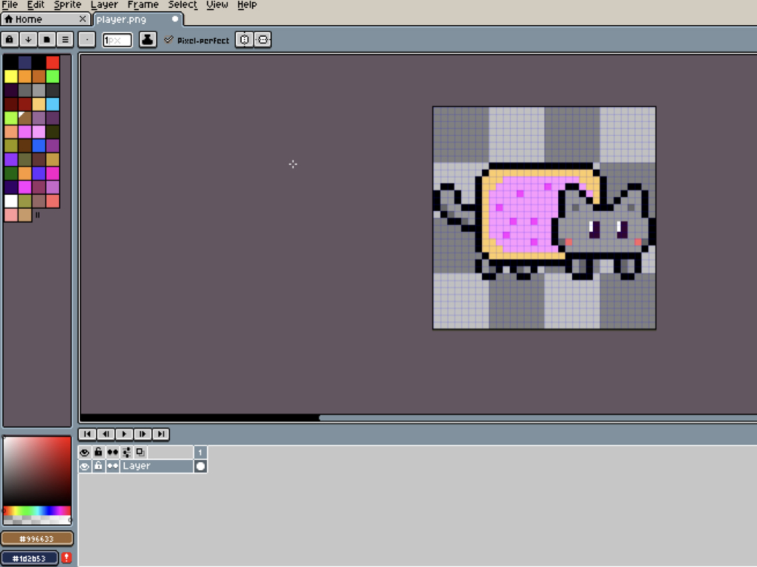Toggle the vertical symmetry button
The height and width of the screenshot is (567, 757).
[x=262, y=40]
